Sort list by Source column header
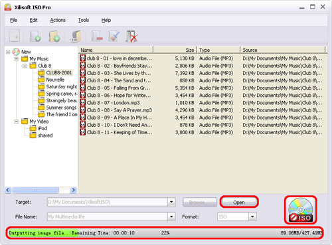This screenshot has width=332, height=245. click(283, 50)
